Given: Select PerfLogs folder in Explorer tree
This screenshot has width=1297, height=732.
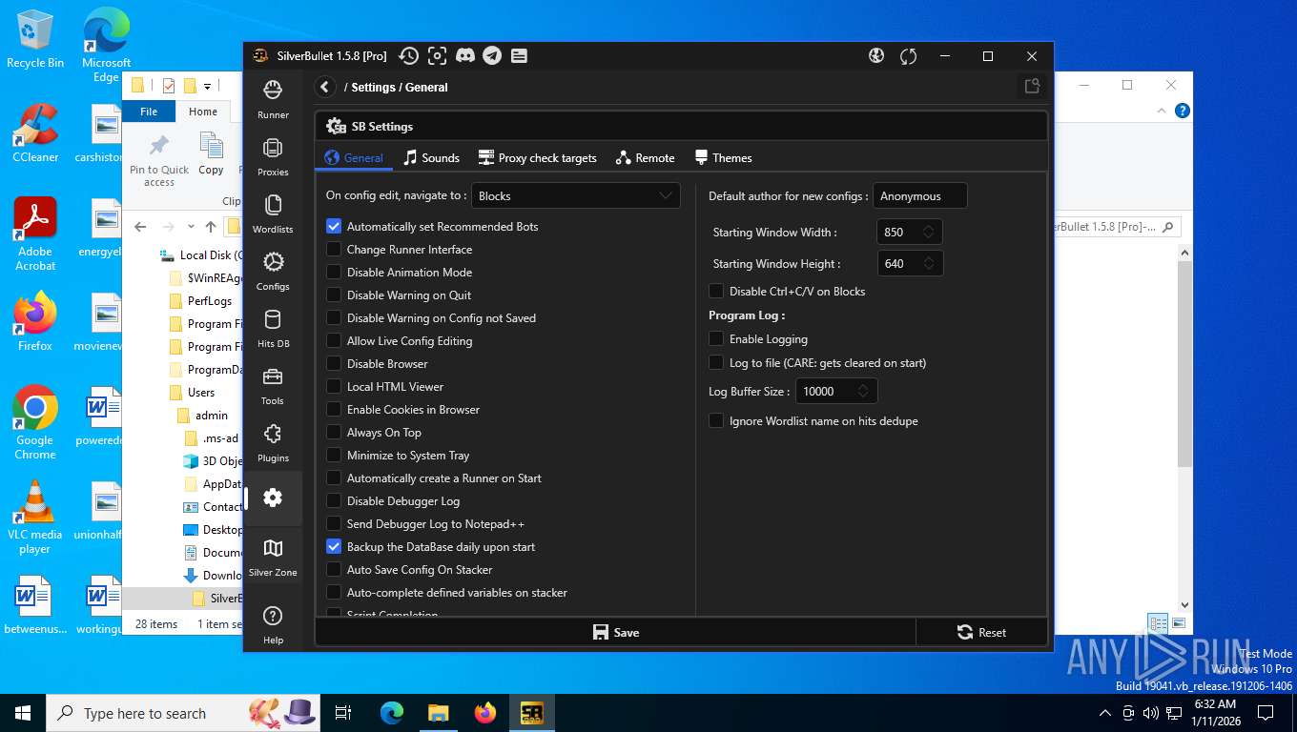Looking at the screenshot, I should tap(210, 301).
